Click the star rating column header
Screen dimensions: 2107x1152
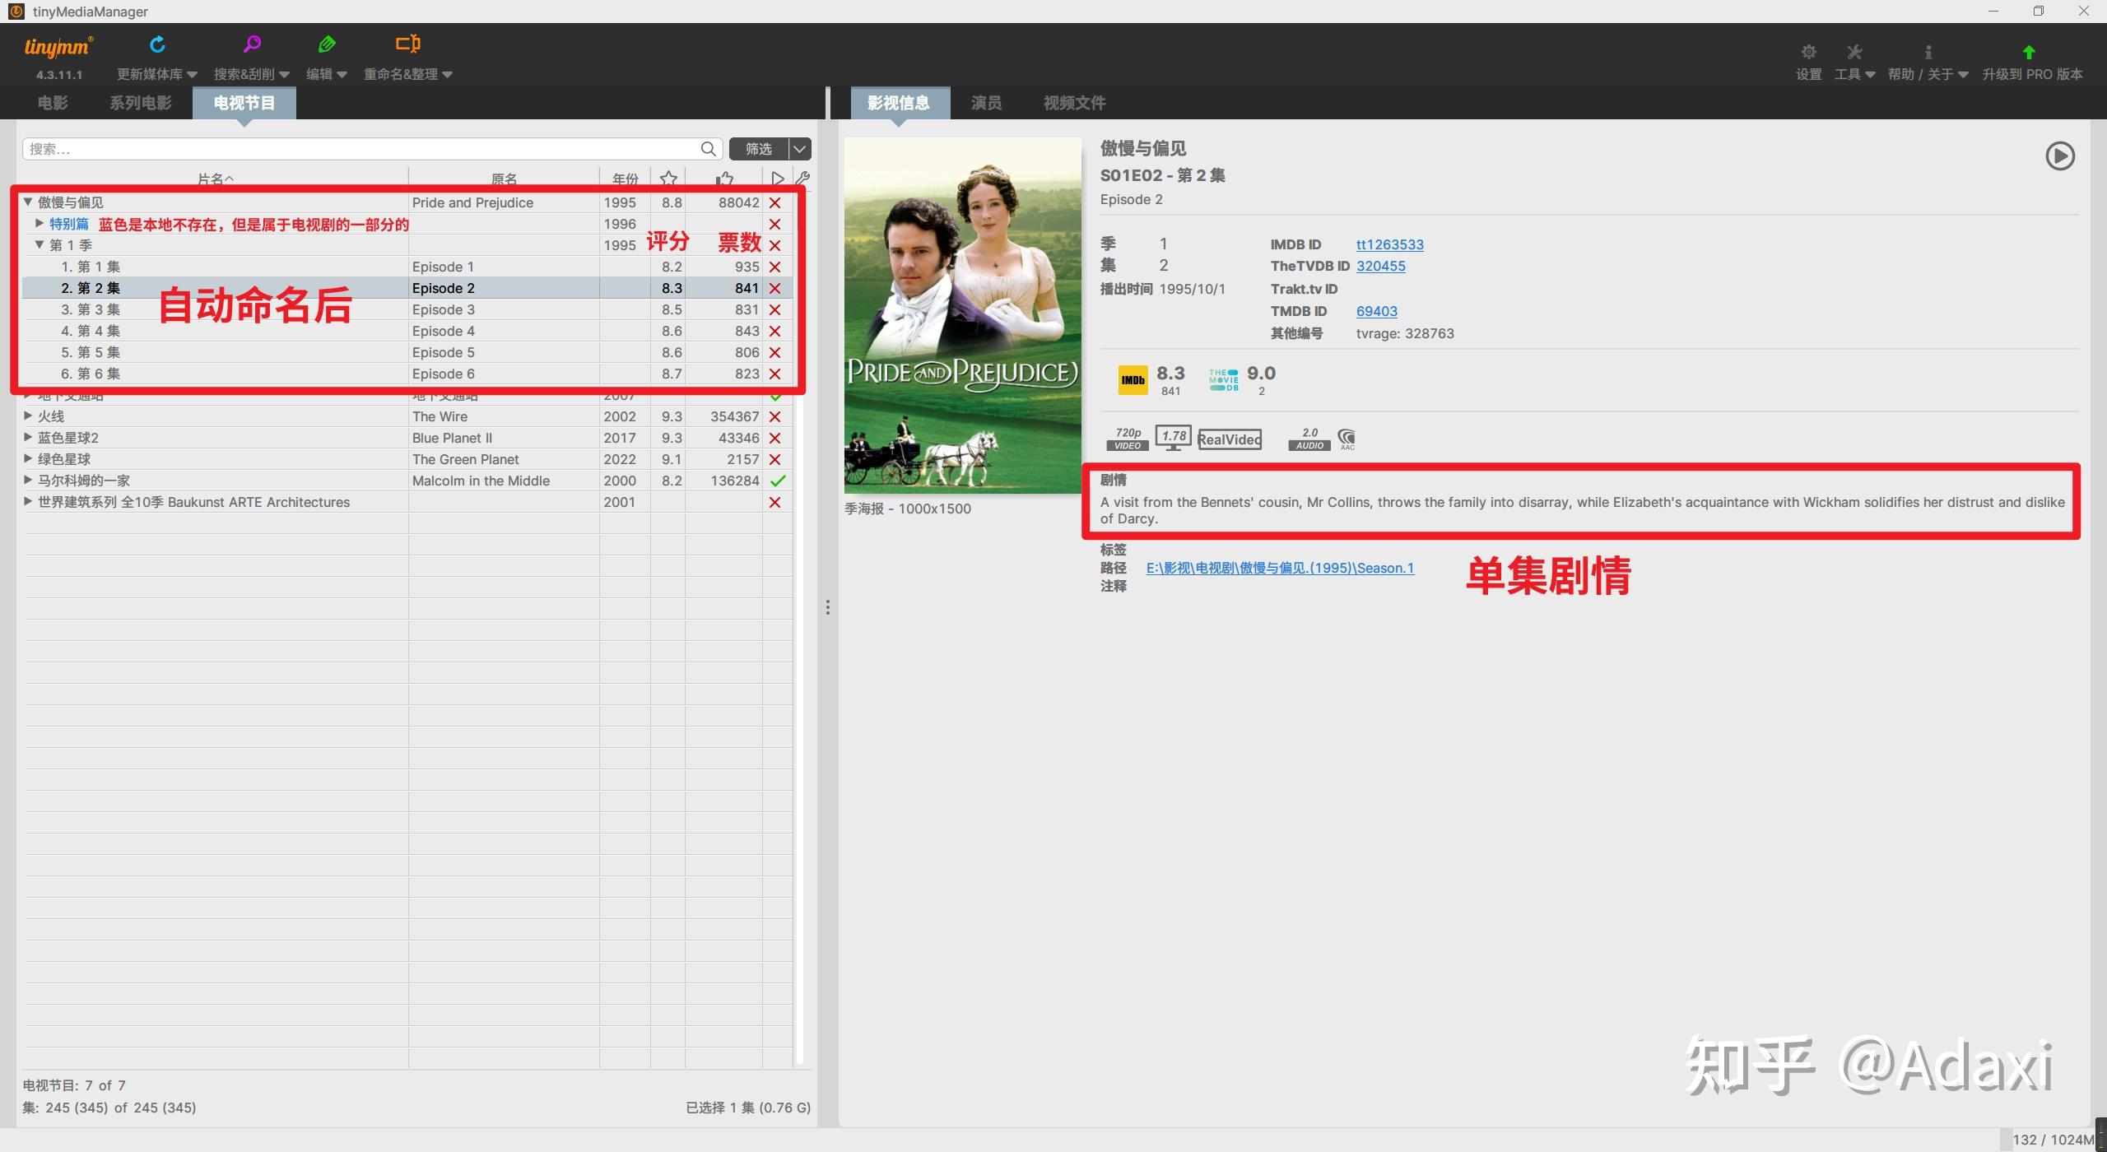(668, 178)
